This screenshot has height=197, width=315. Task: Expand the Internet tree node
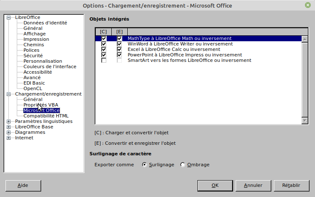[x=9, y=138]
